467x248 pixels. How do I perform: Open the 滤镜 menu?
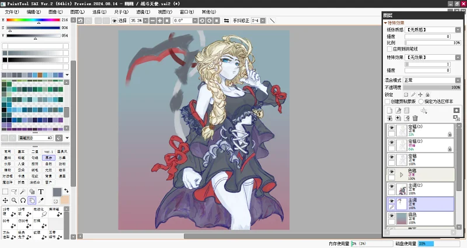[x=142, y=12]
